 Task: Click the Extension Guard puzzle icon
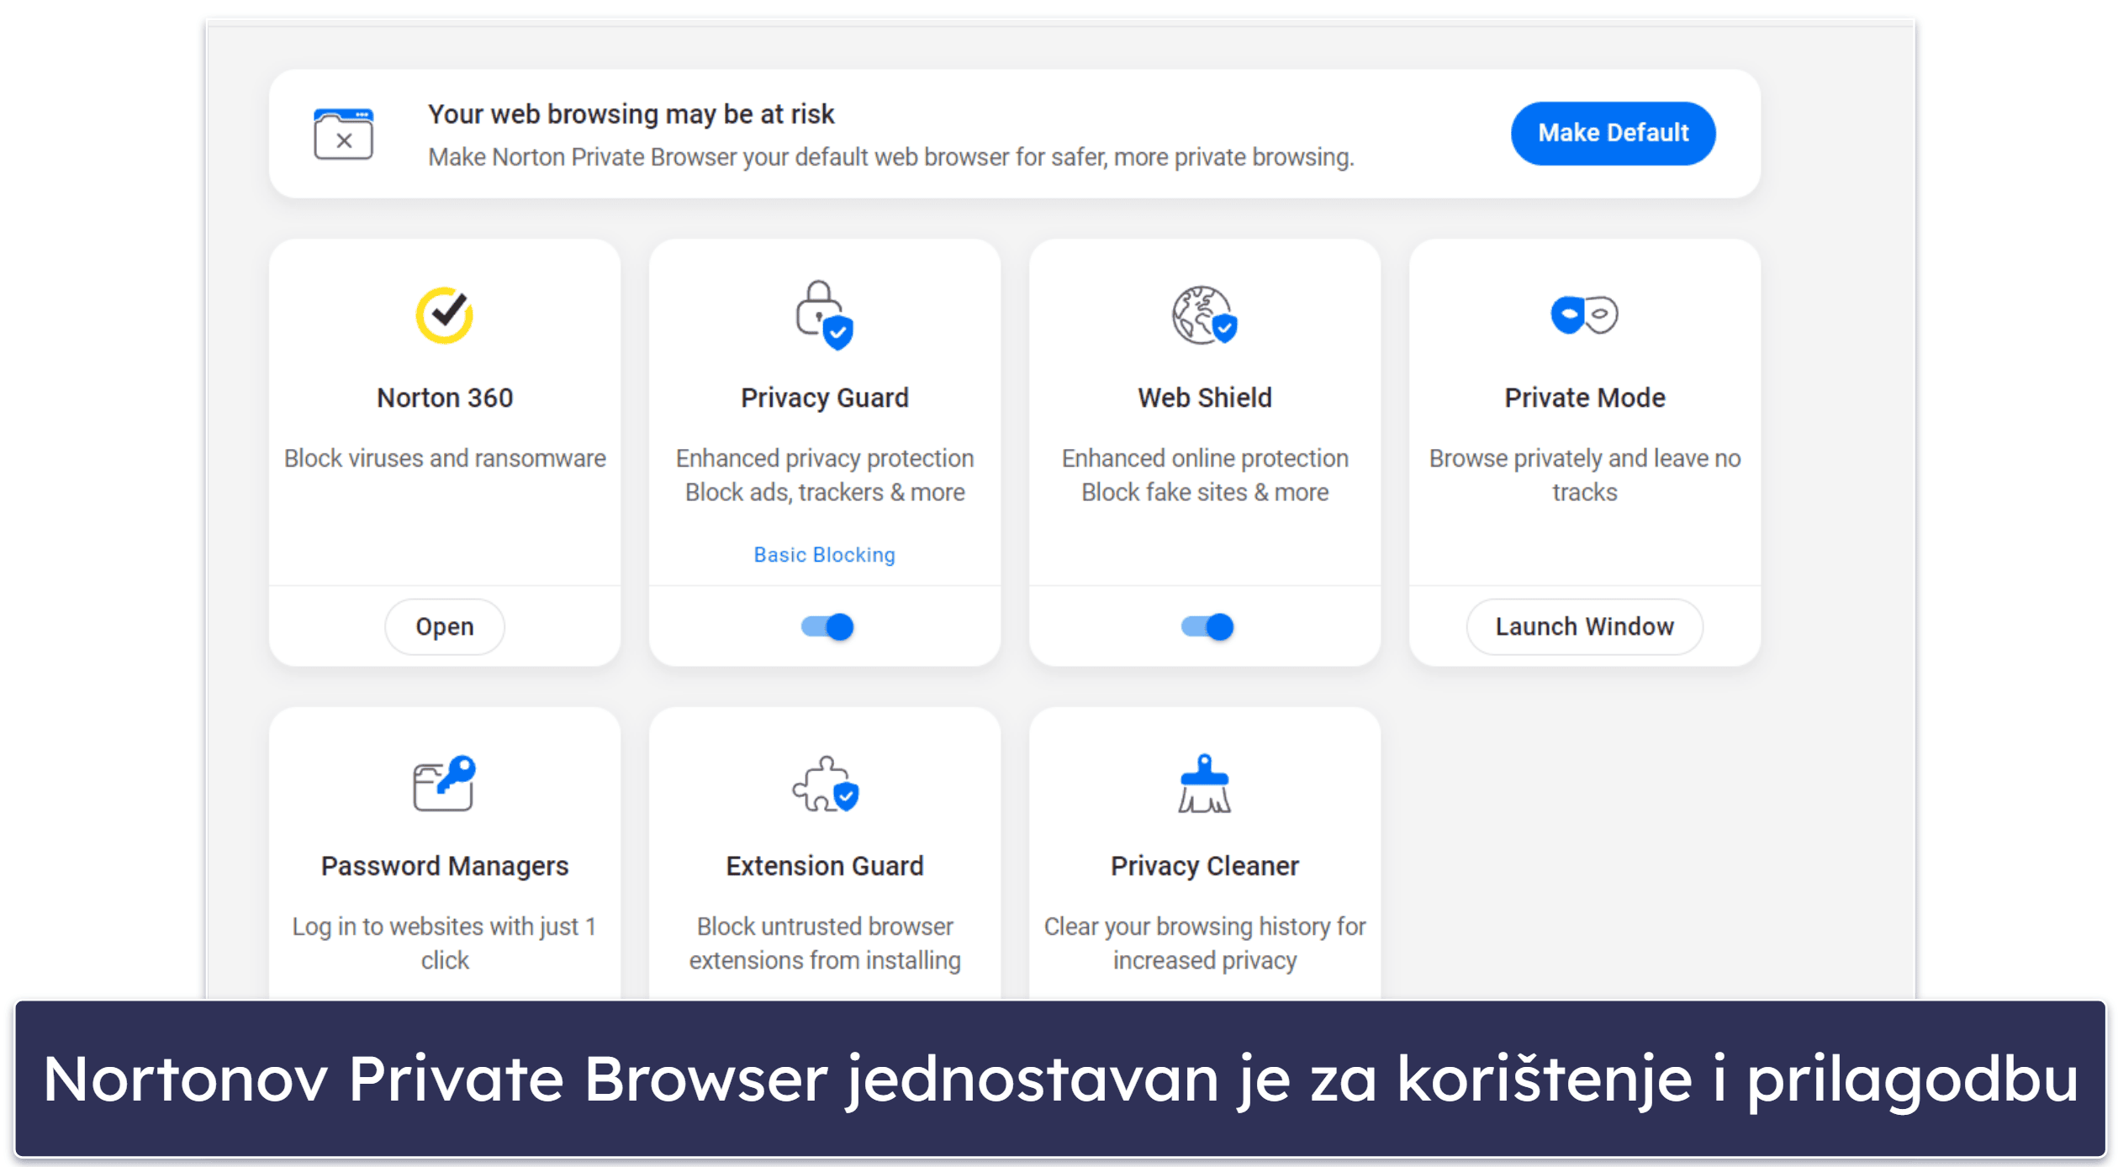pyautogui.click(x=824, y=784)
